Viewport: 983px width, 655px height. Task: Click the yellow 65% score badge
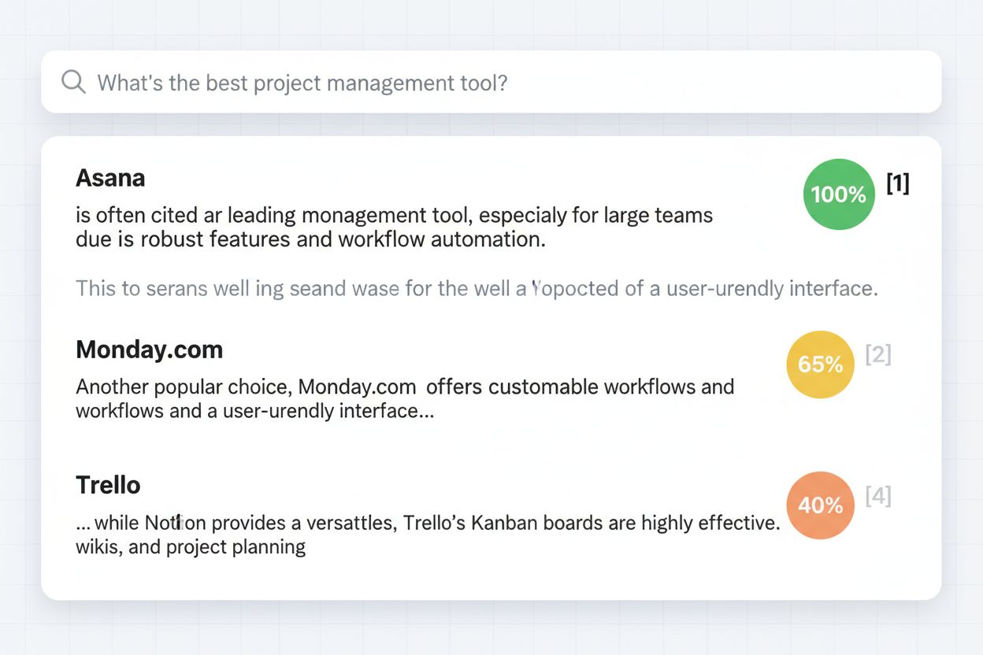tap(820, 365)
